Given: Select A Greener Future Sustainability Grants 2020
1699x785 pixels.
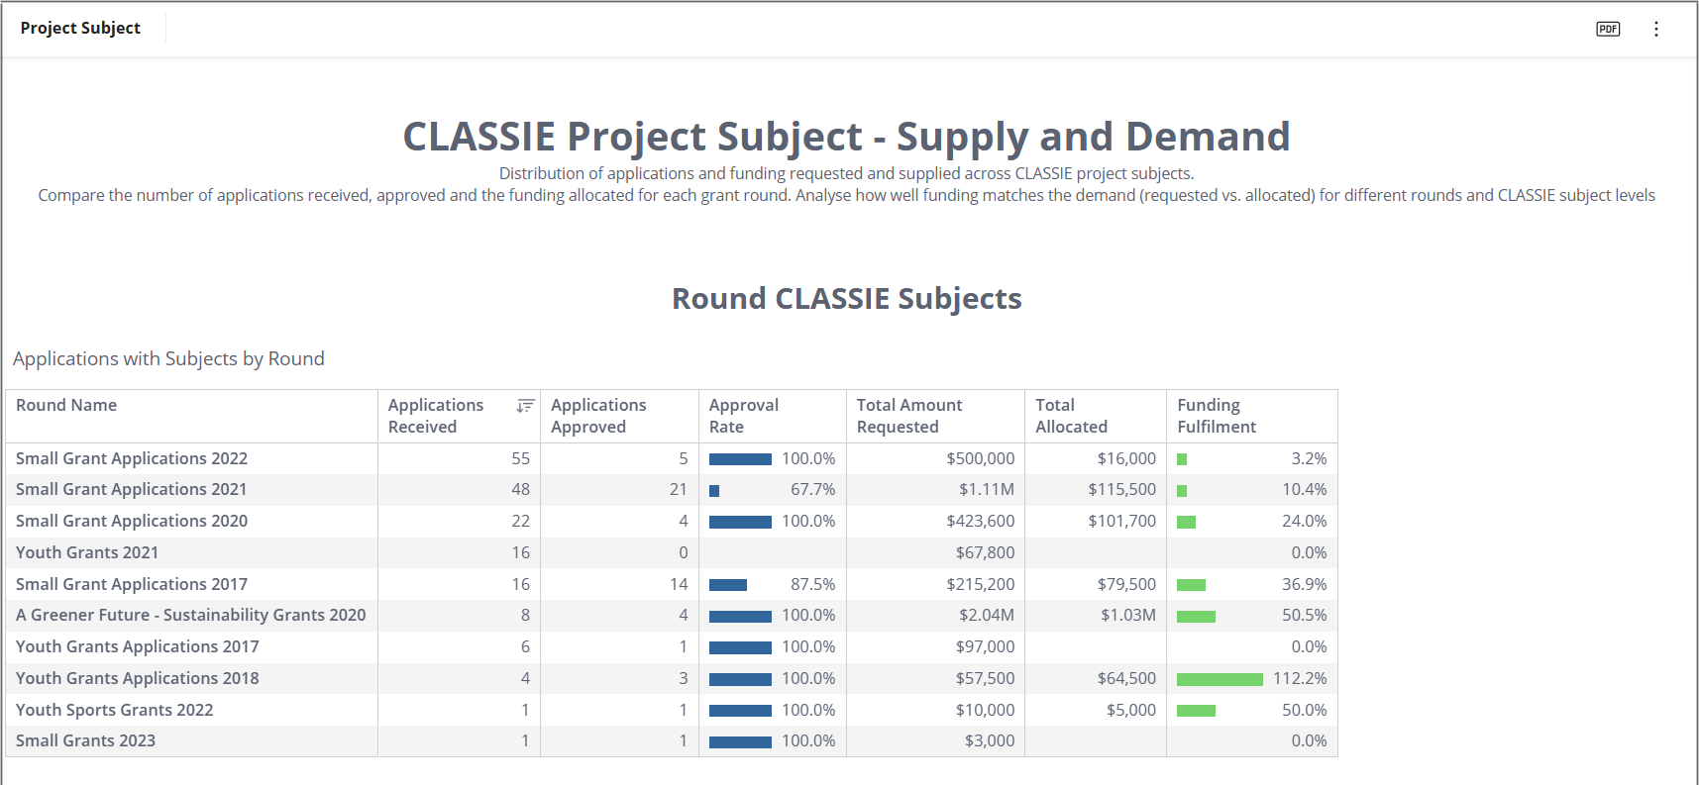Looking at the screenshot, I should pos(190,615).
